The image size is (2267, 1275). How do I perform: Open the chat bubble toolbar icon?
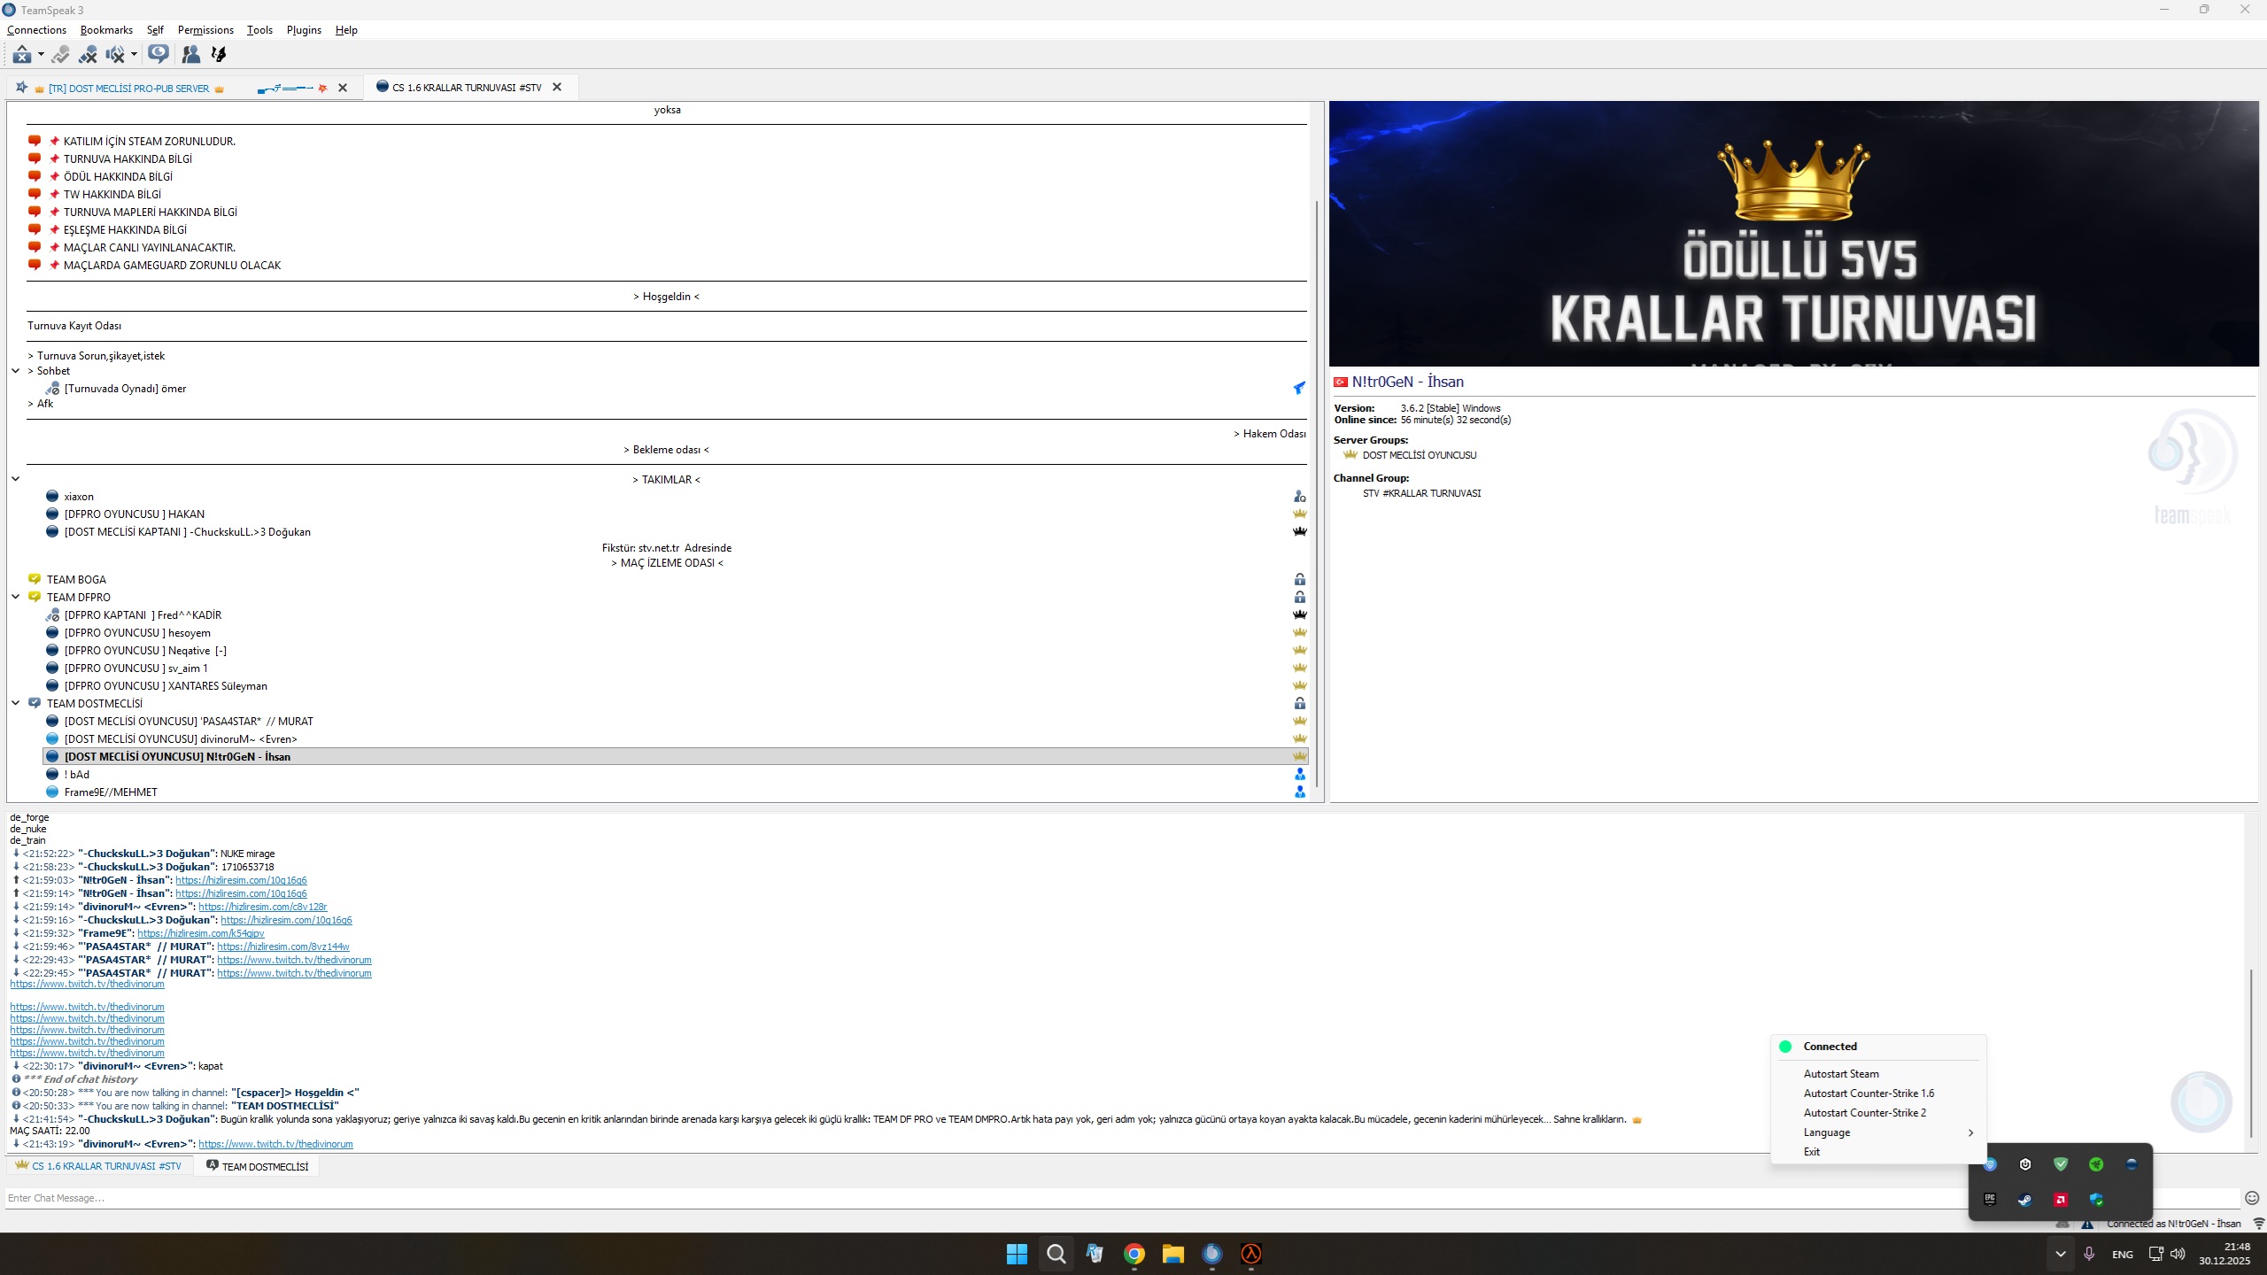pos(159,54)
